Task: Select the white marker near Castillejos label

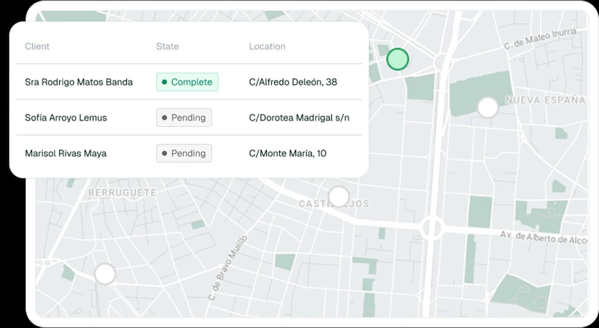Action: [339, 196]
